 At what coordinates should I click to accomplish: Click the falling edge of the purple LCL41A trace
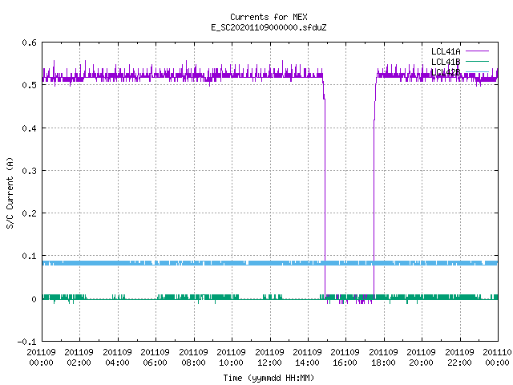tap(325, 197)
